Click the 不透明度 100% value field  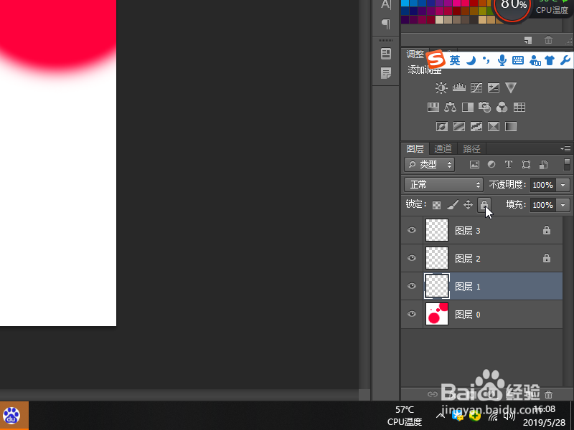coord(543,185)
